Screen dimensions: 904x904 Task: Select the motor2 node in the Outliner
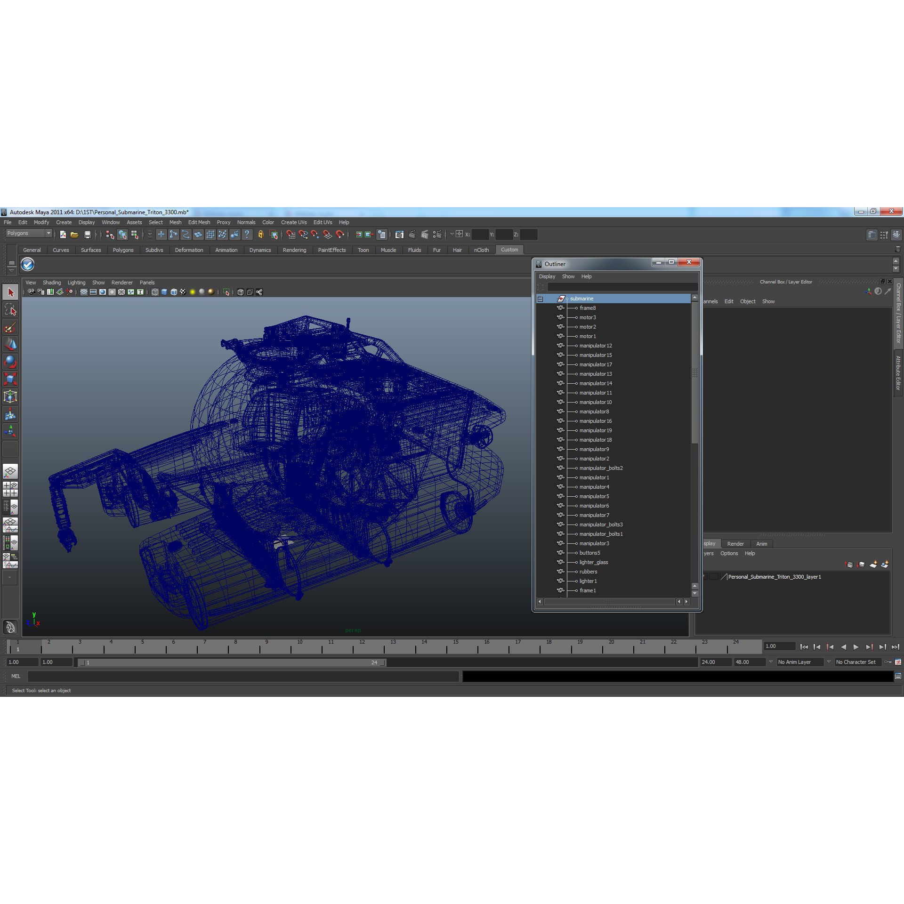click(587, 327)
